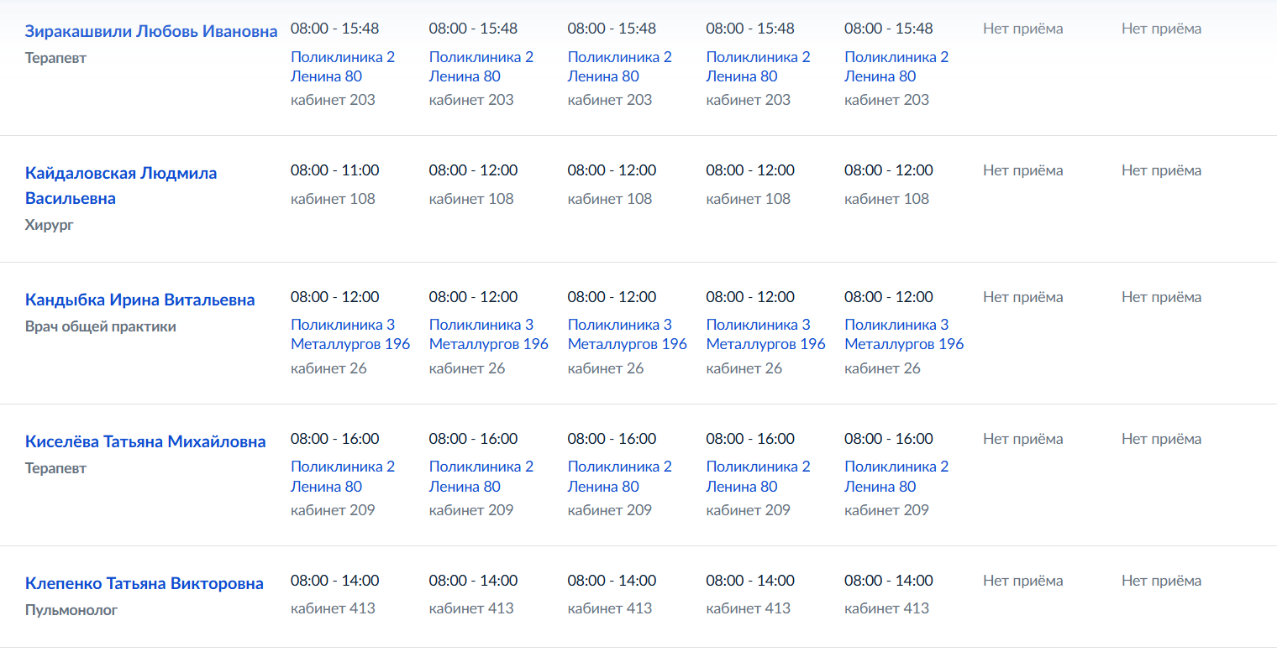Click Терапевт specialty under Киселёва
1277x652 pixels.
pos(55,468)
